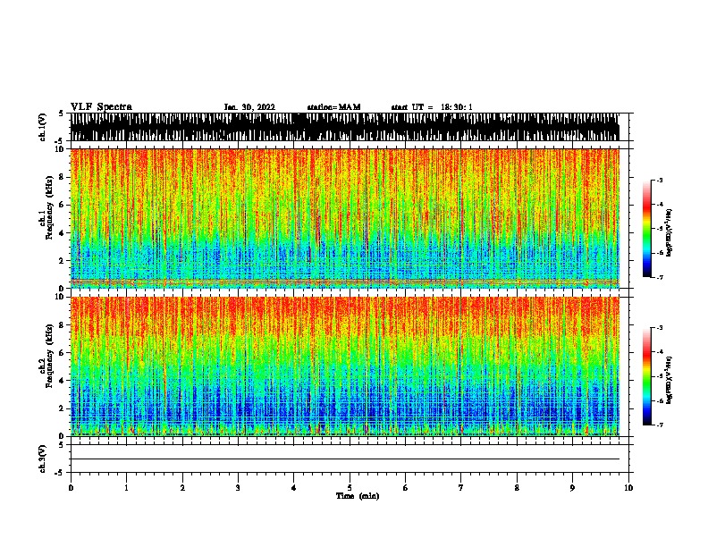
Task: Click the "10" kHz tick on ch.1 frequency axis
Action: click(x=60, y=149)
